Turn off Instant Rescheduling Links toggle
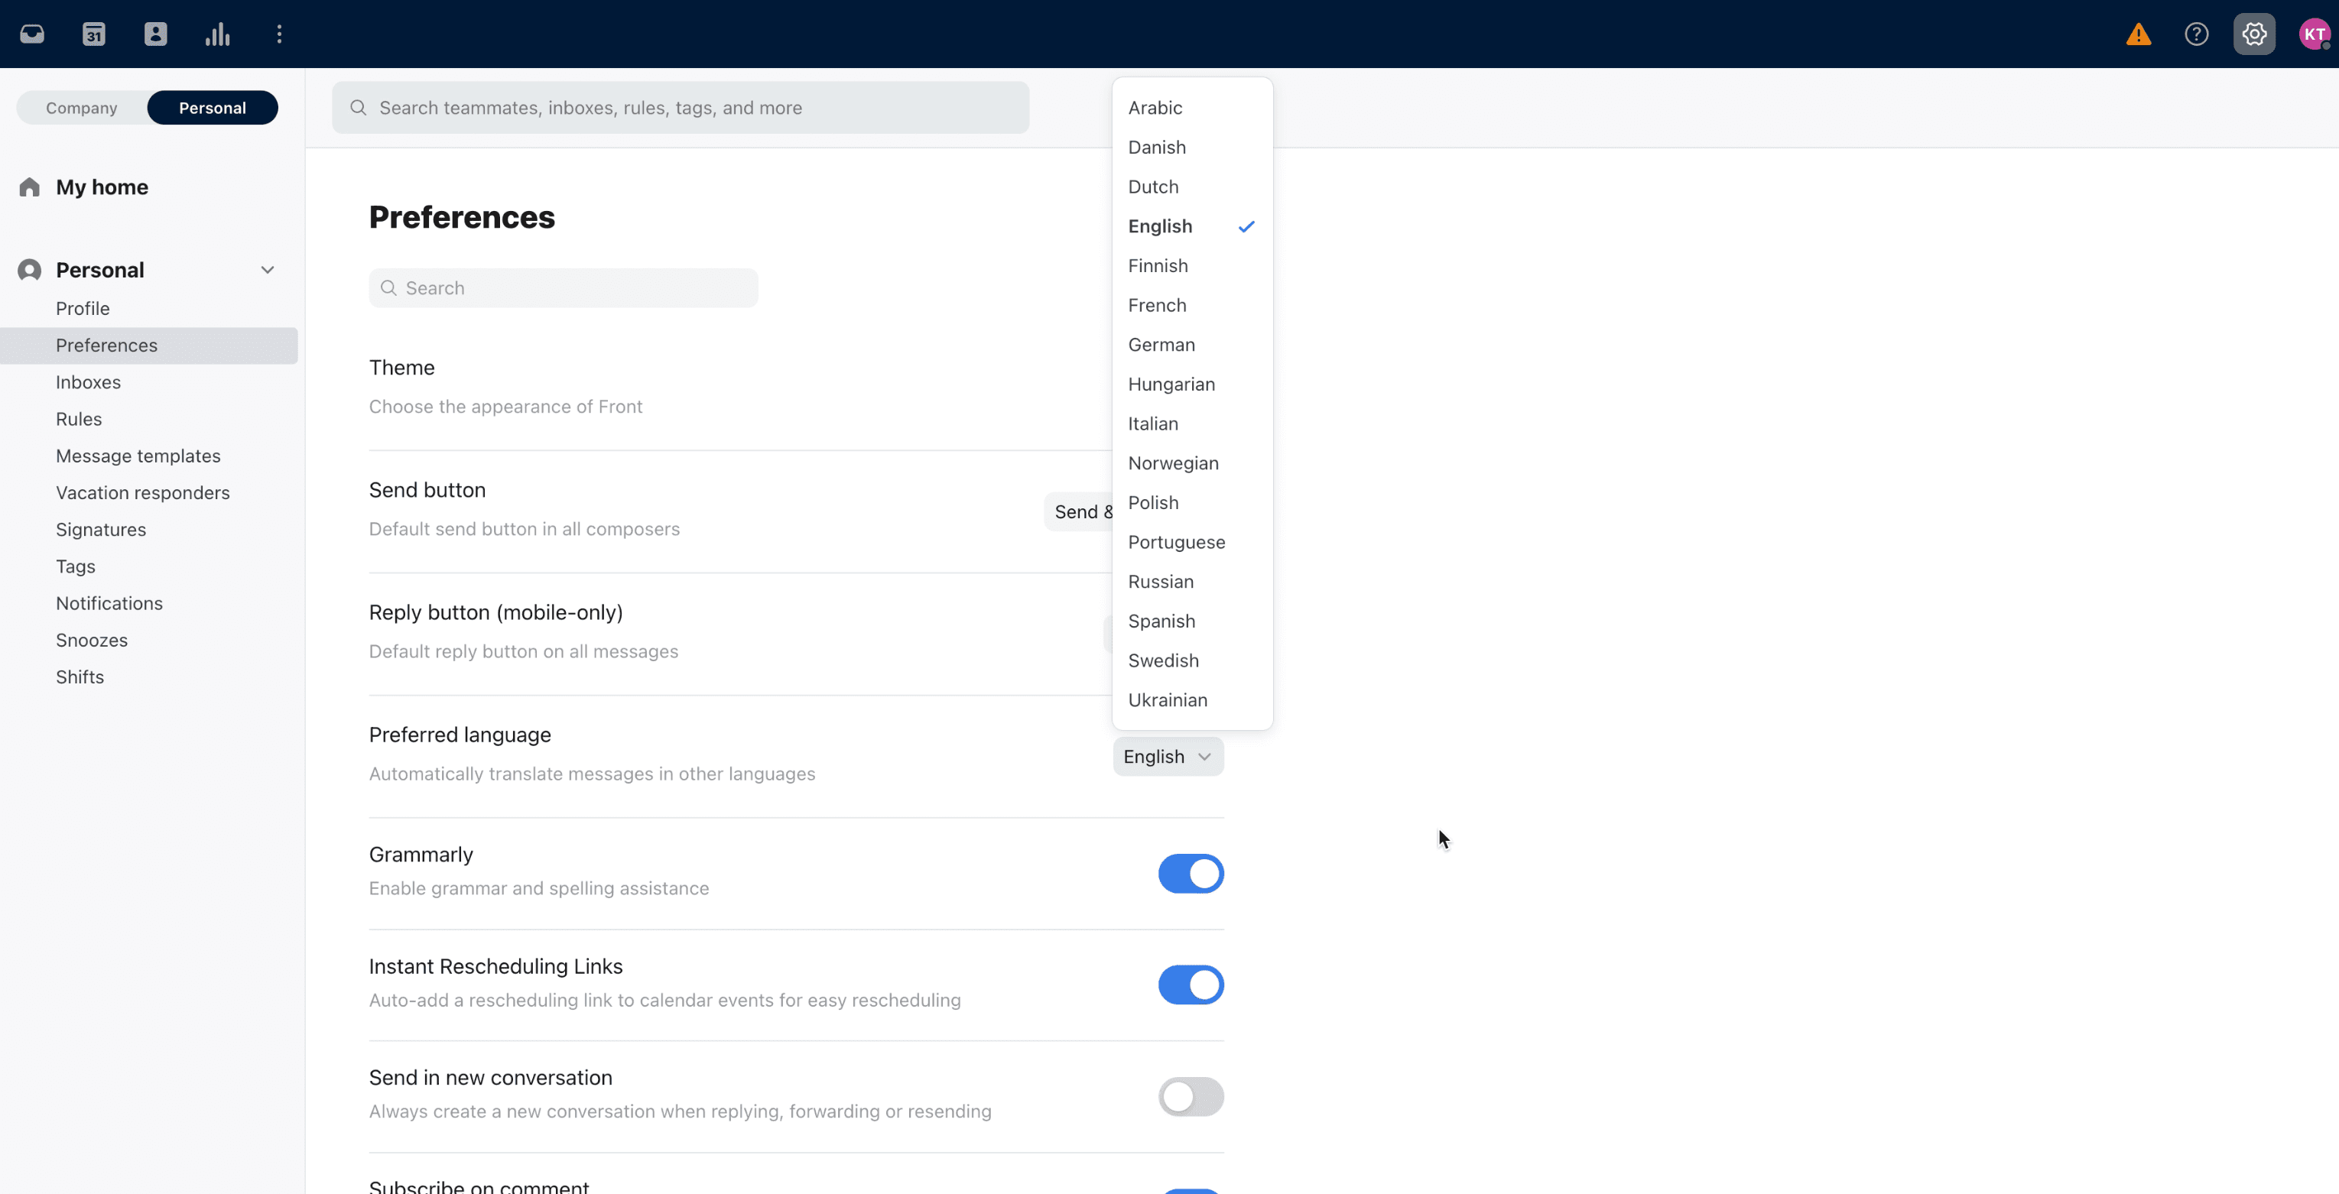Viewport: 2339px width, 1194px height. (x=1191, y=985)
